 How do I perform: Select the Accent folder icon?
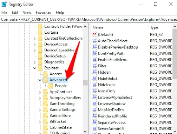[x=45, y=74]
